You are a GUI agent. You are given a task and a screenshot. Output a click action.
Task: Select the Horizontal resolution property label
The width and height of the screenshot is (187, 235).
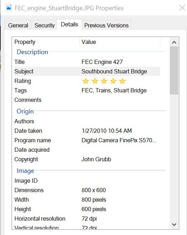40,218
